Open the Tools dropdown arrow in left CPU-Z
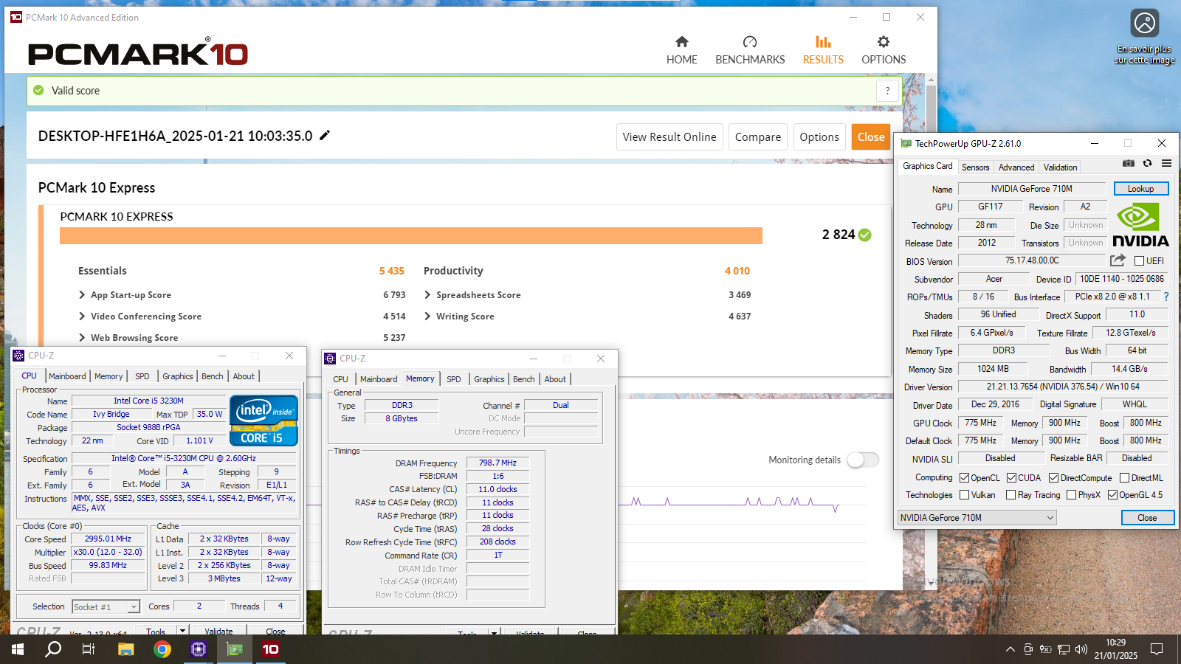Screen dimensions: 1181x664 [x=182, y=631]
